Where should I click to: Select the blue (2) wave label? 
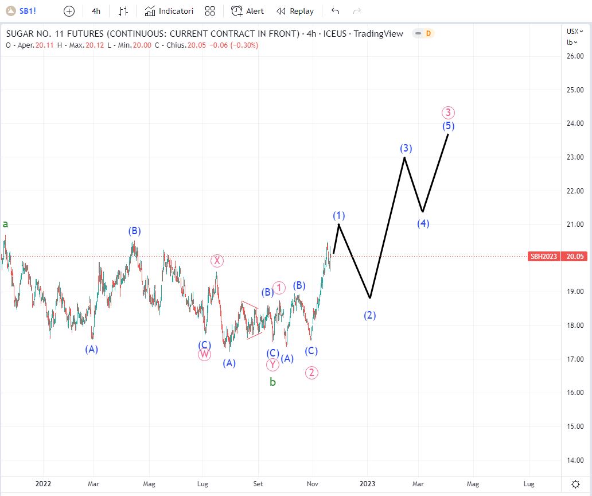(x=369, y=315)
